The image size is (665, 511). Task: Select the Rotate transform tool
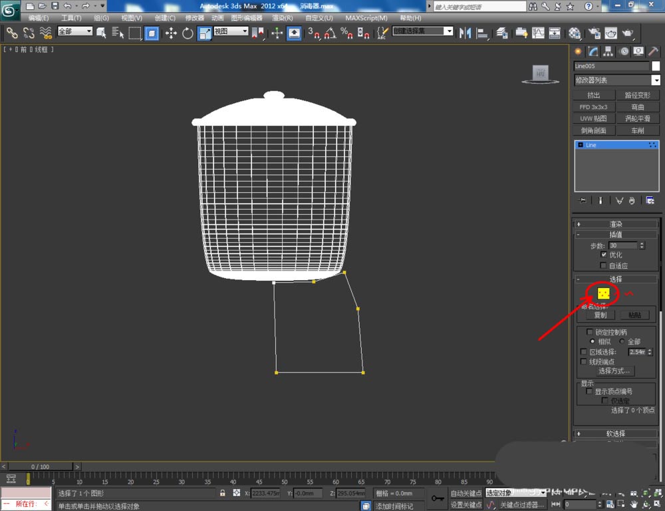[188, 33]
